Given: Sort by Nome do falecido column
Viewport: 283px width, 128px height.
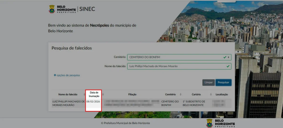Looking at the screenshot, I should click(68, 94).
